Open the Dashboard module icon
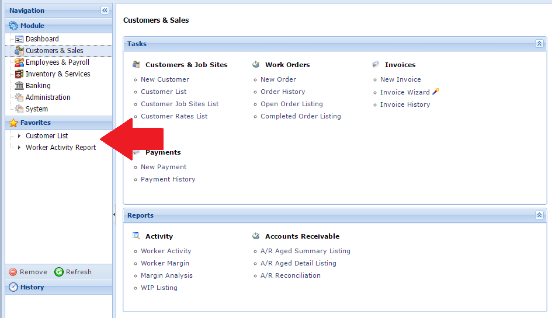 [19, 39]
